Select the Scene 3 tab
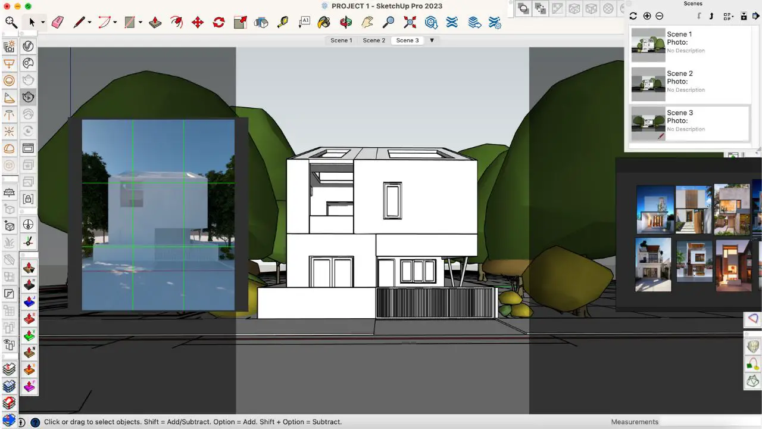This screenshot has height=429, width=762. click(407, 41)
